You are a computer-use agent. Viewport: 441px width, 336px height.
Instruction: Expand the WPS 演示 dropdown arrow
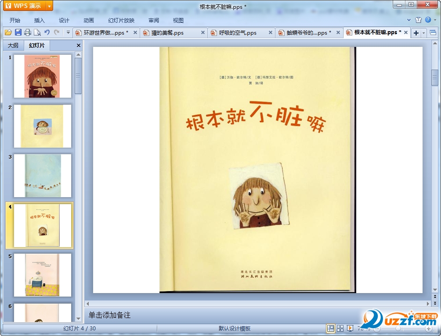coord(49,6)
